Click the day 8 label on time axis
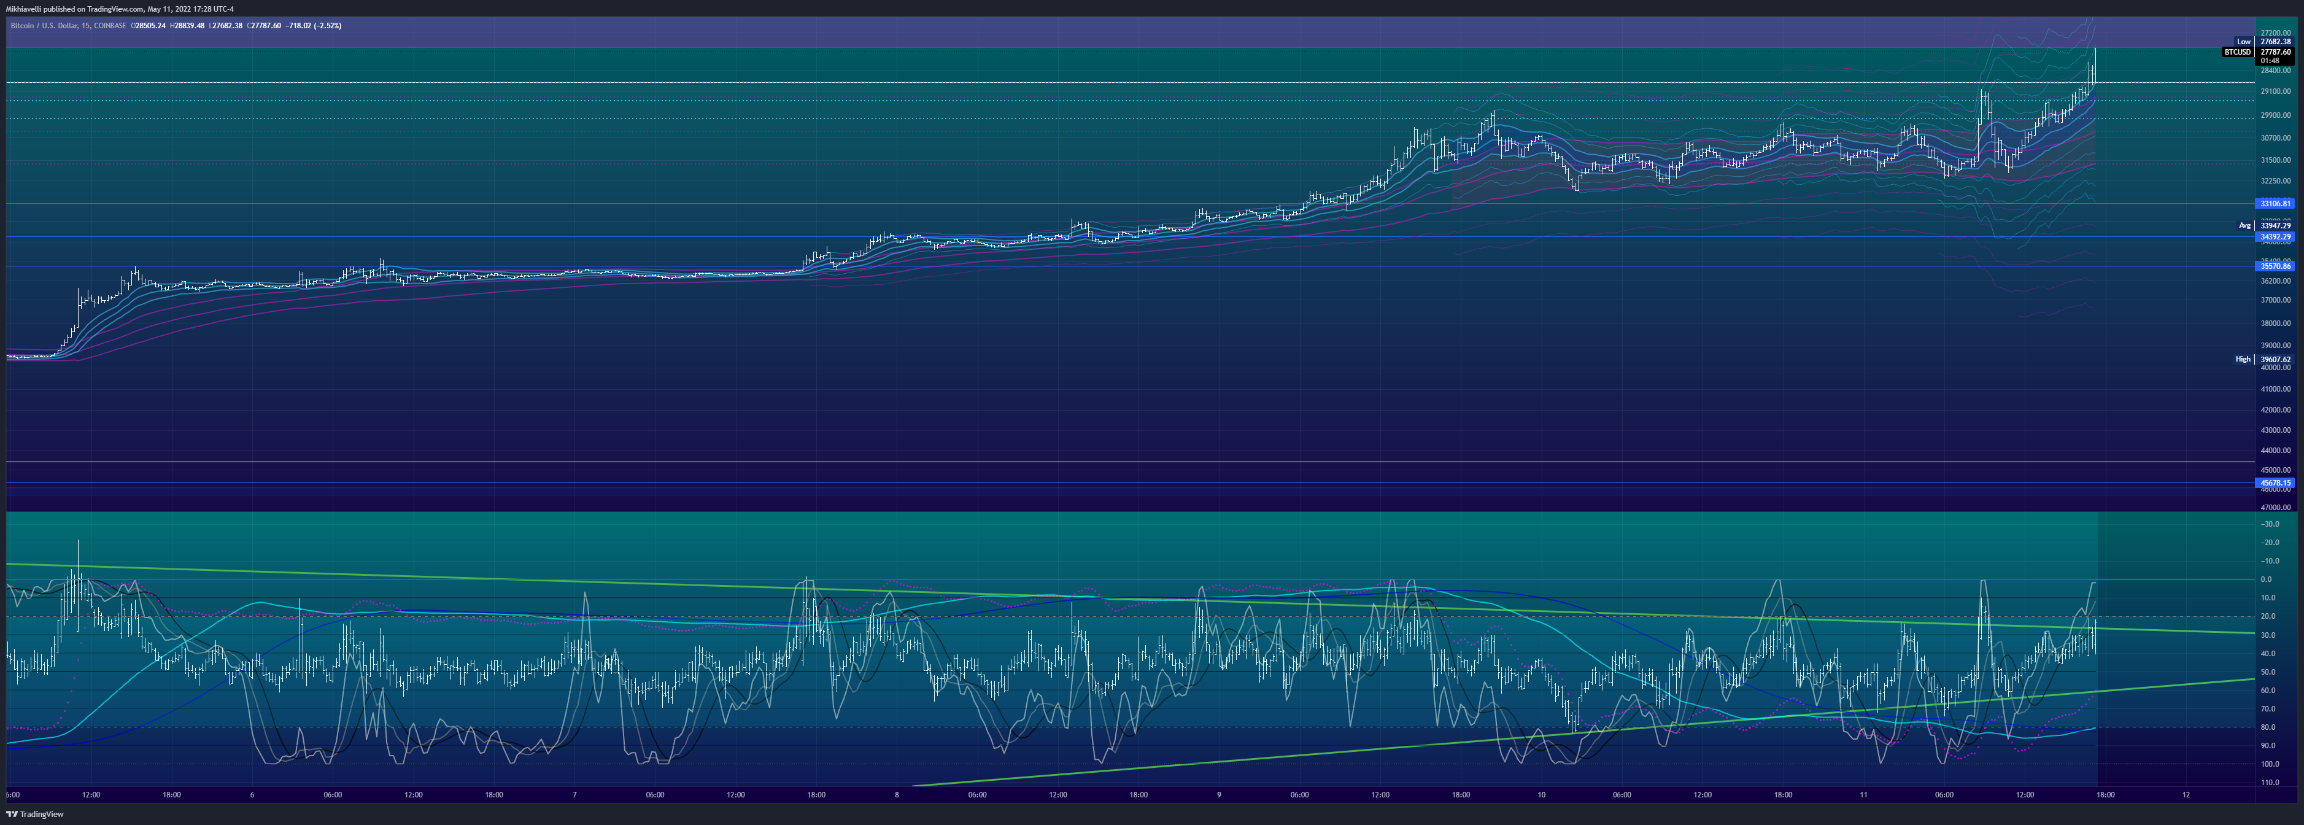The width and height of the screenshot is (2304, 825). pyautogui.click(x=896, y=794)
